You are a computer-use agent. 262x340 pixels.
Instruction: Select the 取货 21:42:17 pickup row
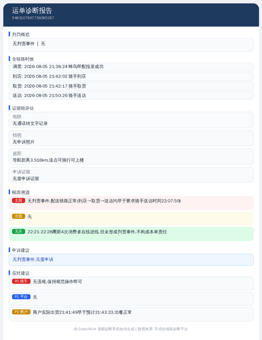[x=131, y=86]
